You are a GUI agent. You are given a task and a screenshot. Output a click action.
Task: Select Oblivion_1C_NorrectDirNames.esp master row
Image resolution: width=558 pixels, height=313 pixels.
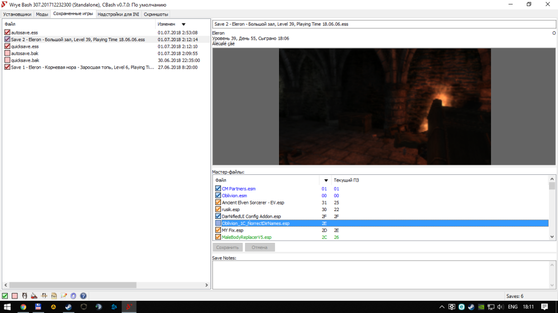click(x=381, y=223)
